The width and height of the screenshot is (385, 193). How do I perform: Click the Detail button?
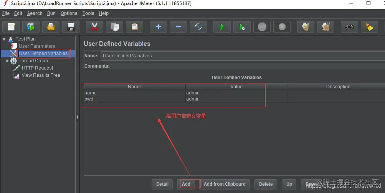(162, 184)
